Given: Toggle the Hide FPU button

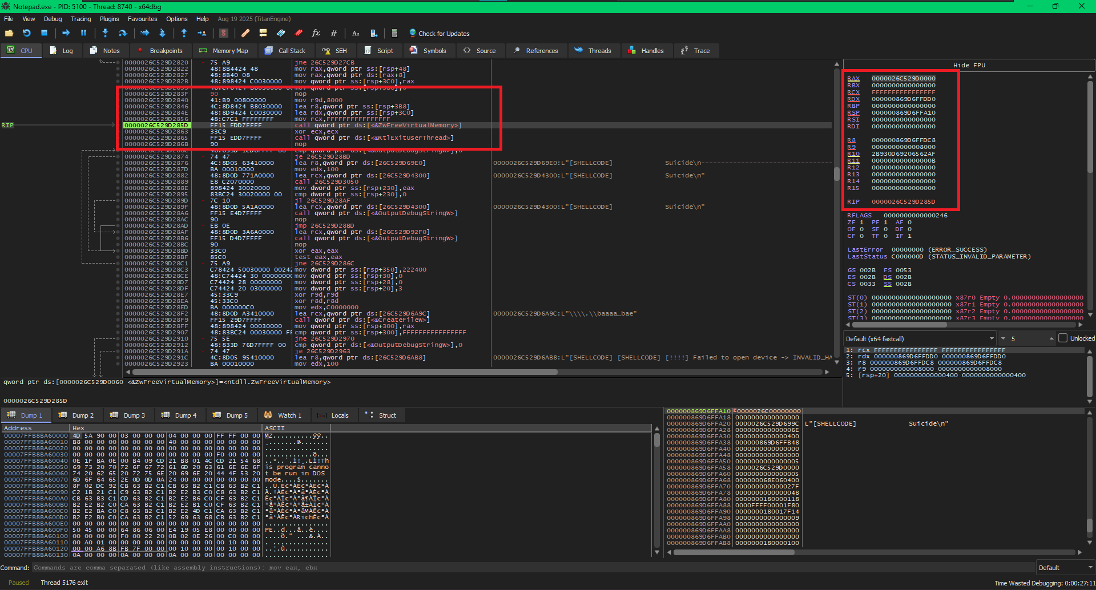Looking at the screenshot, I should [969, 65].
